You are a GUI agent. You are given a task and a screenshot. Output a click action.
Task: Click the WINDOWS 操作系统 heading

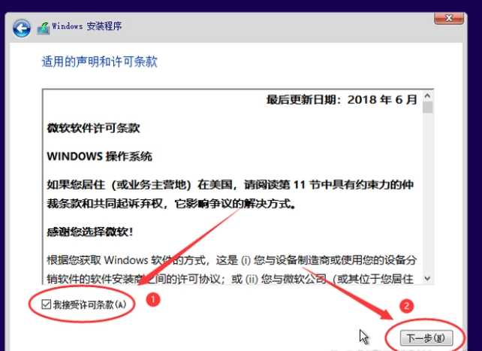(99, 156)
